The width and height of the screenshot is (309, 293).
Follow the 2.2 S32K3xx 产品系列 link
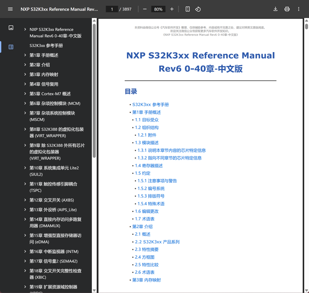click(157, 242)
